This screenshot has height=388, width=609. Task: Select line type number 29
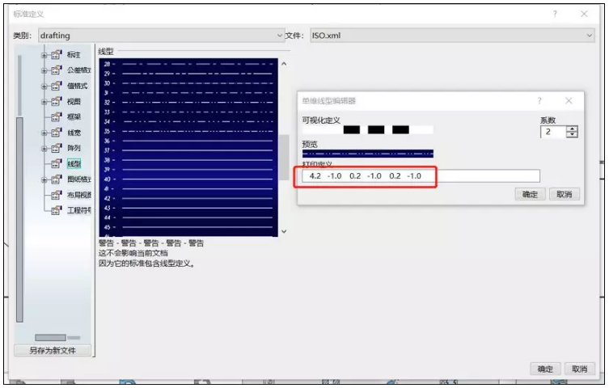pos(188,74)
